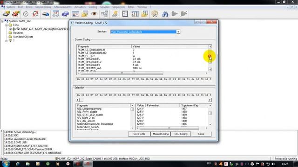Click the crossed tools toolbar icon
Image resolution: width=298 pixels, height=167 pixels.
click(155, 14)
